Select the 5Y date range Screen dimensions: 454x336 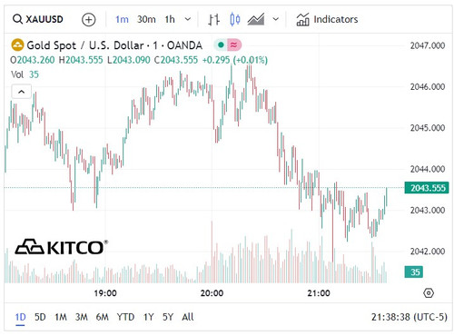coord(168,317)
